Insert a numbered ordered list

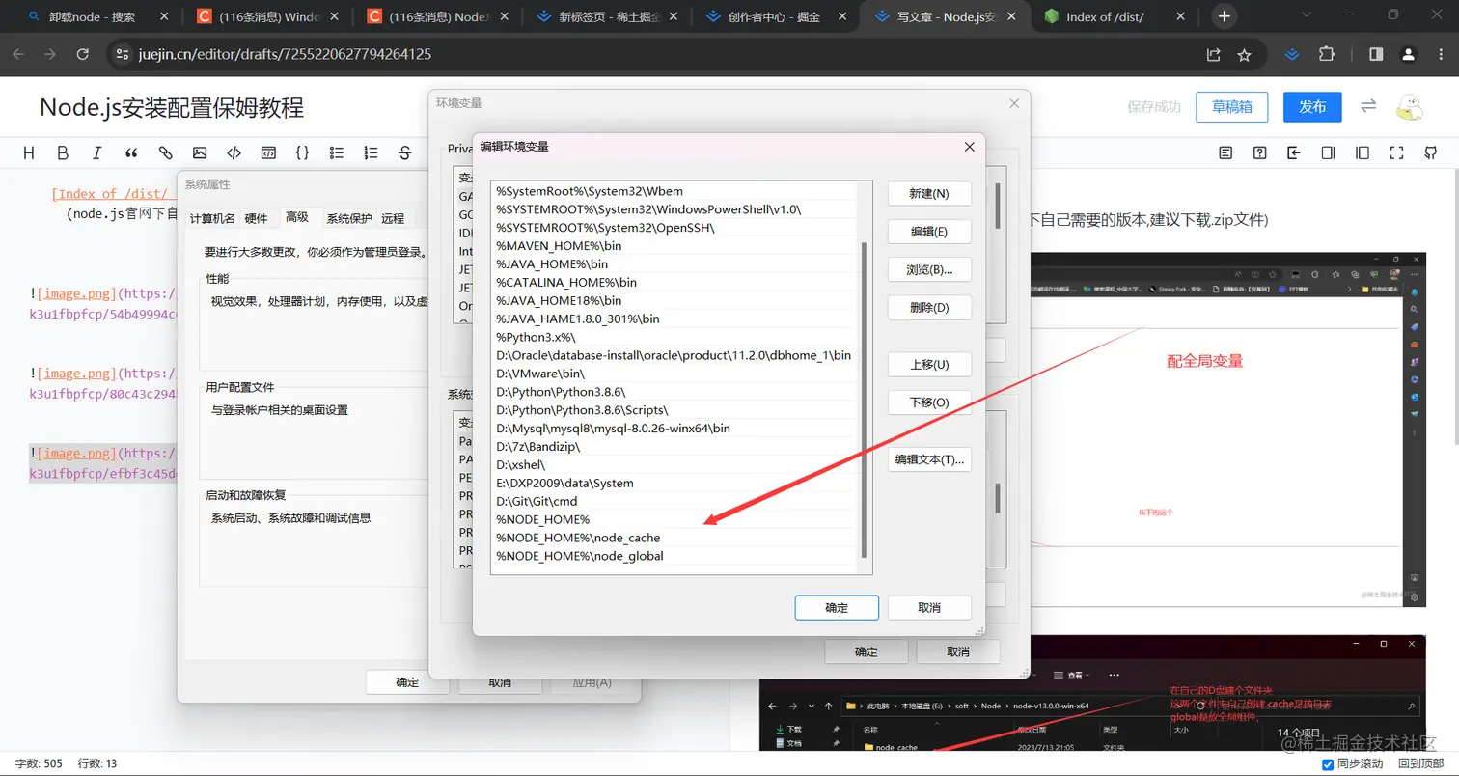pyautogui.click(x=371, y=152)
